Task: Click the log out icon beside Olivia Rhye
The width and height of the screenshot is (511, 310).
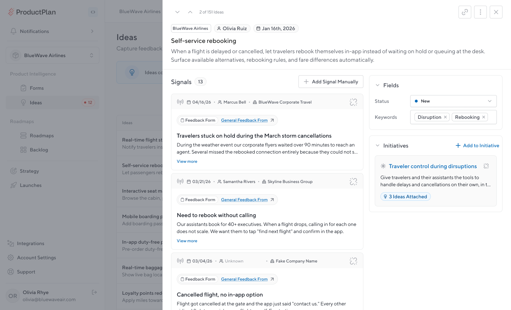Action: coord(94,292)
